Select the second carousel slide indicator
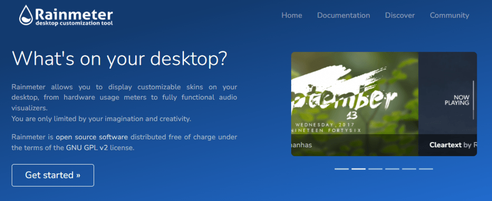Screen dimensions: 492x201 (x=358, y=169)
